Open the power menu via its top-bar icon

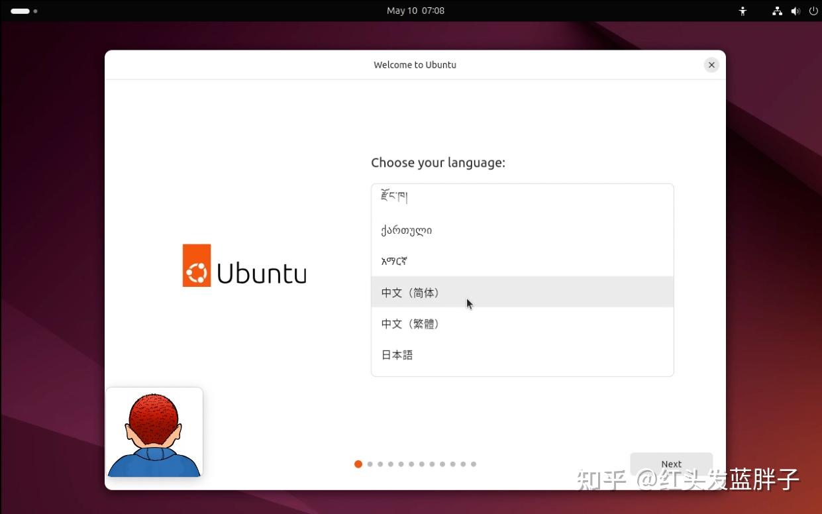coord(813,11)
